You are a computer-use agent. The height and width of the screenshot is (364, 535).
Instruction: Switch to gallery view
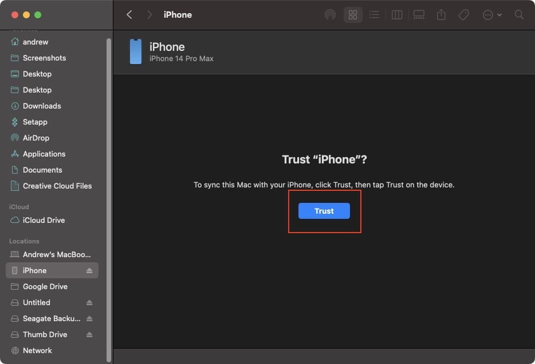419,15
